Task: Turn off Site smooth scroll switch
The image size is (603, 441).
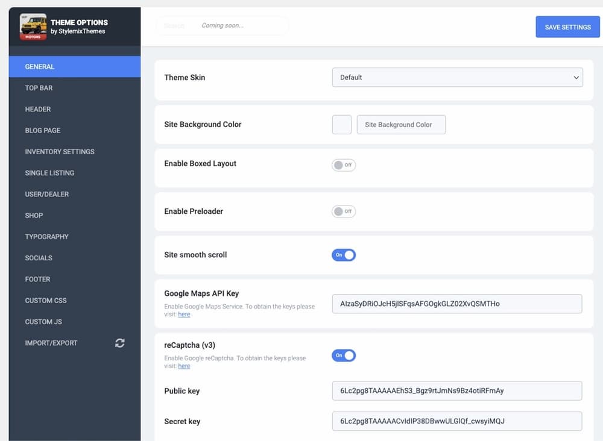Action: click(x=344, y=255)
